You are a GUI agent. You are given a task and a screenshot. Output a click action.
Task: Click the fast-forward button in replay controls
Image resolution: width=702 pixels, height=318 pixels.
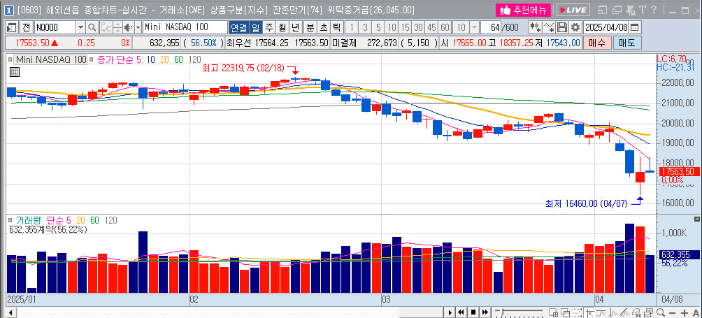coord(485,312)
